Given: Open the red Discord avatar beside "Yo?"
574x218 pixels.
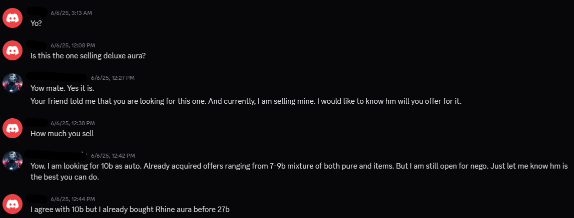Looking at the screenshot, I should (x=13, y=17).
